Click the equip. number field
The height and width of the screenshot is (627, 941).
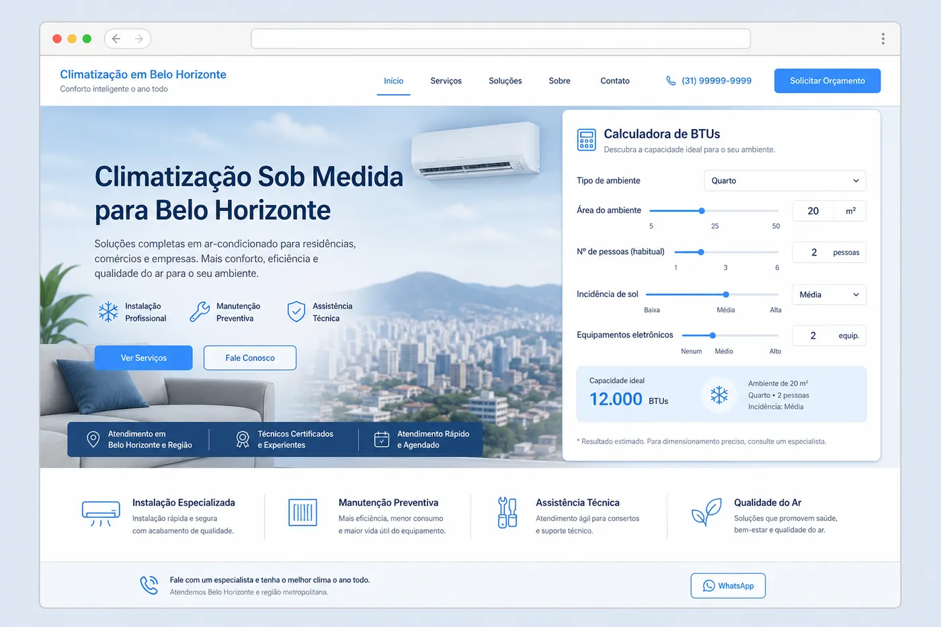point(829,335)
